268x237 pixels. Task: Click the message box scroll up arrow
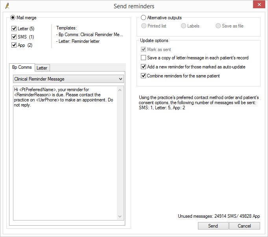(x=120, y=90)
